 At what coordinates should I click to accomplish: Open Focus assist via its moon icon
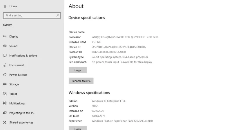click(x=5, y=65)
